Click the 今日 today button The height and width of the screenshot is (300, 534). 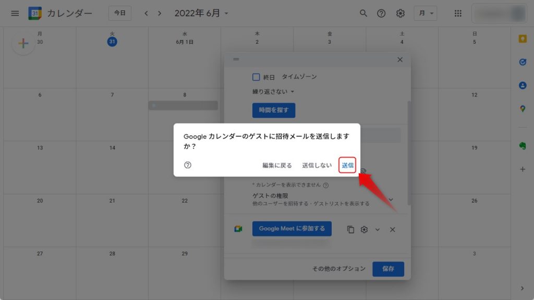tap(120, 13)
